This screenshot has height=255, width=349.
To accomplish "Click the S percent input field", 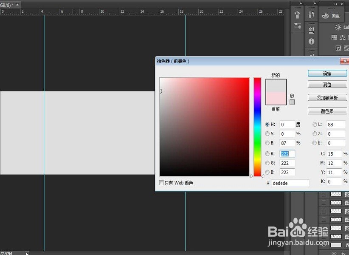I will 287,133.
